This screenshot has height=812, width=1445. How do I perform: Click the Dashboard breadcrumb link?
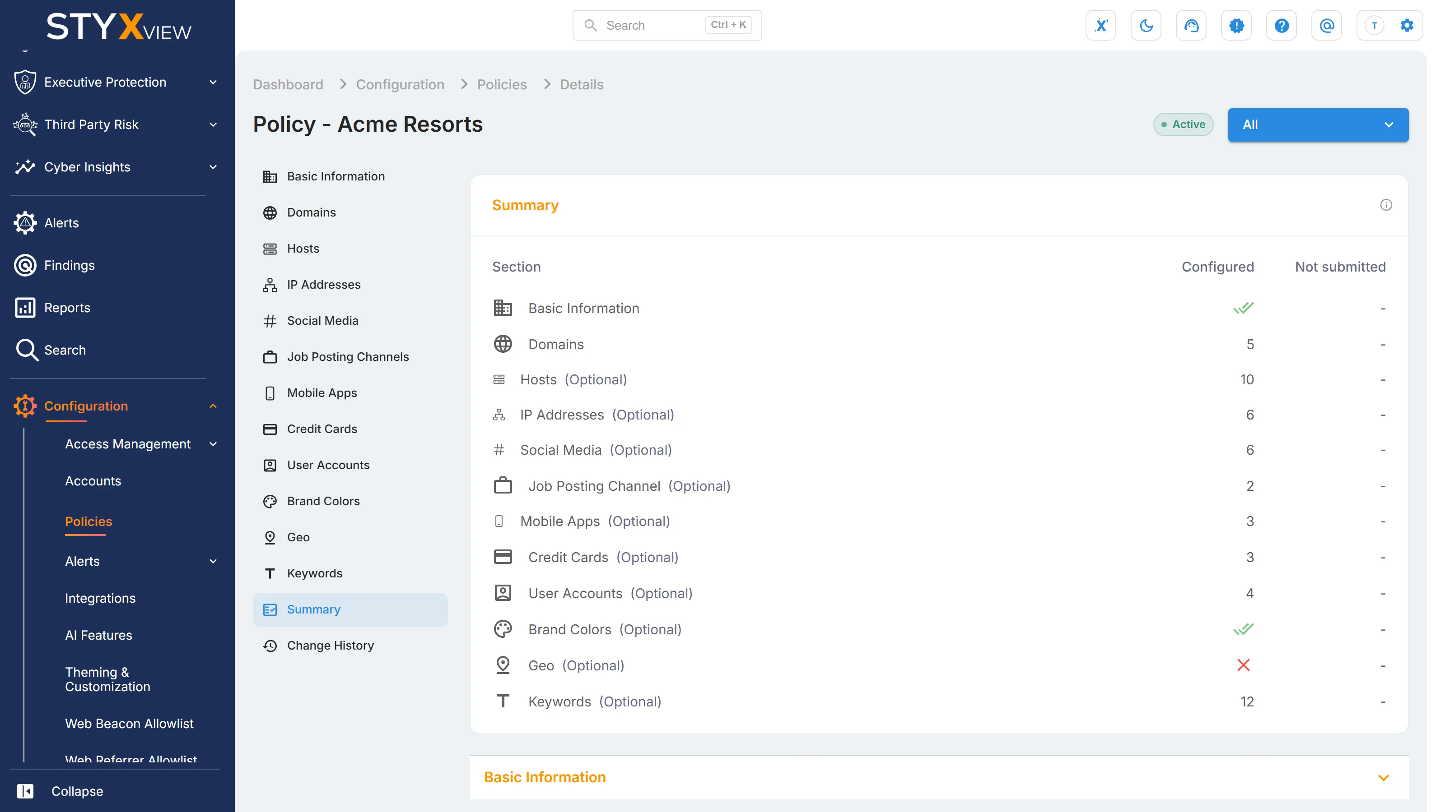288,85
